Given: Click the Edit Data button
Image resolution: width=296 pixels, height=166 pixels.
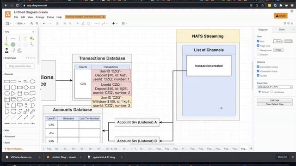Looking at the screenshot, I should [x=274, y=101].
